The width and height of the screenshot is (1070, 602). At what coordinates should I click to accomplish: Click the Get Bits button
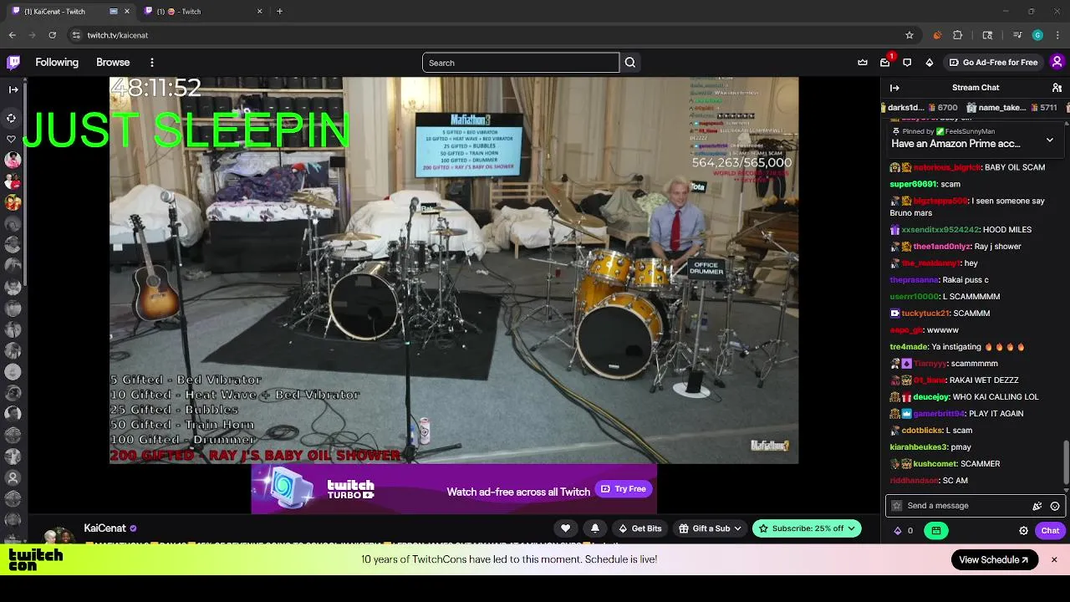639,528
